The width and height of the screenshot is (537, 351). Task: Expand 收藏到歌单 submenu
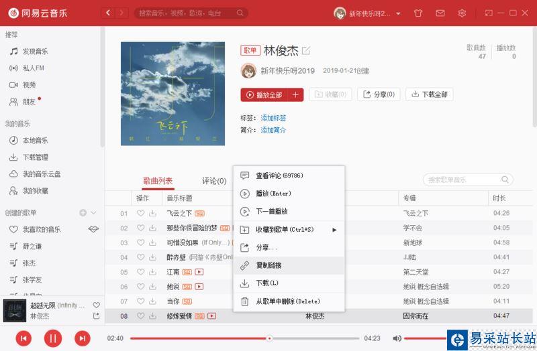coord(289,229)
